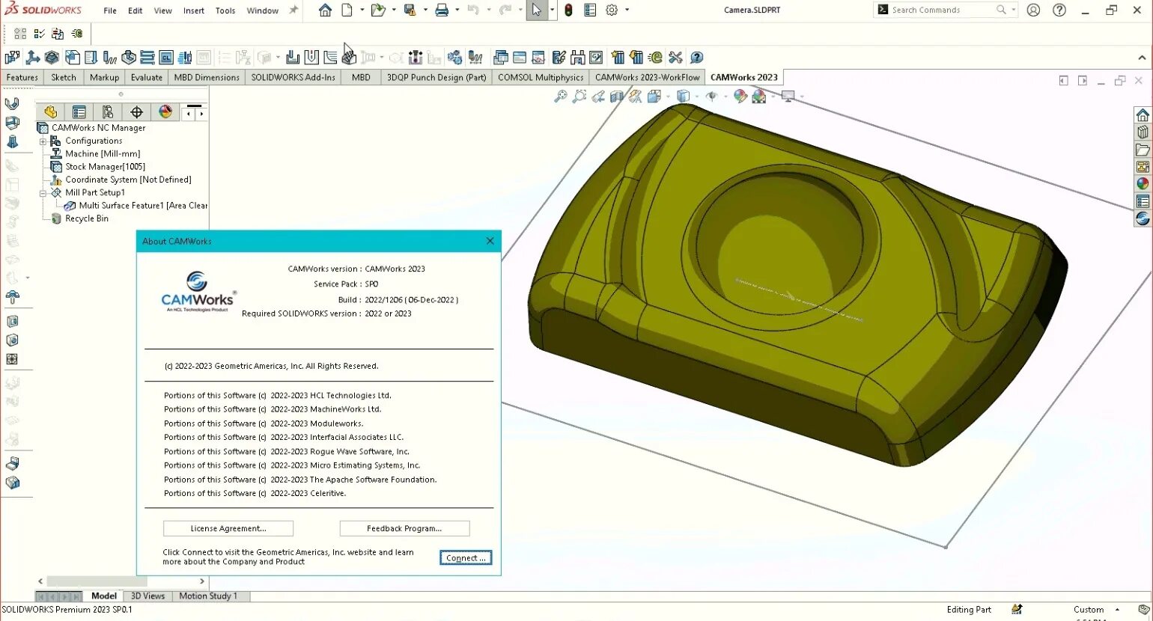1153x621 pixels.
Task: Open the New document dropdown arrow
Action: [362, 10]
